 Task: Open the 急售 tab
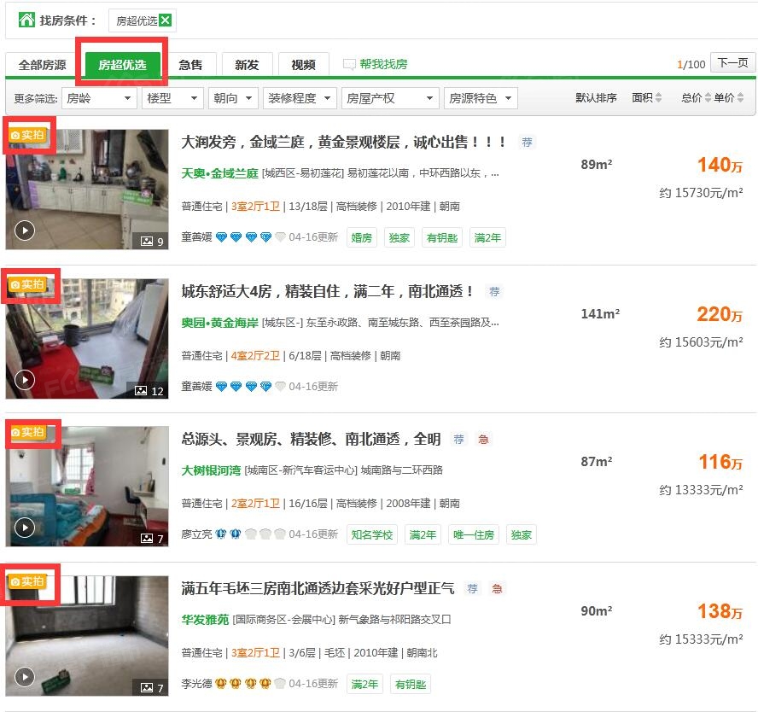click(x=190, y=65)
